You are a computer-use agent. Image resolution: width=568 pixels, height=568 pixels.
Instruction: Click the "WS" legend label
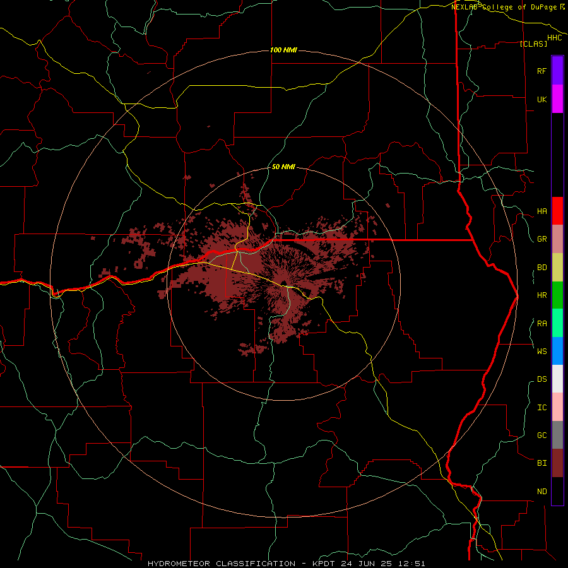click(541, 351)
